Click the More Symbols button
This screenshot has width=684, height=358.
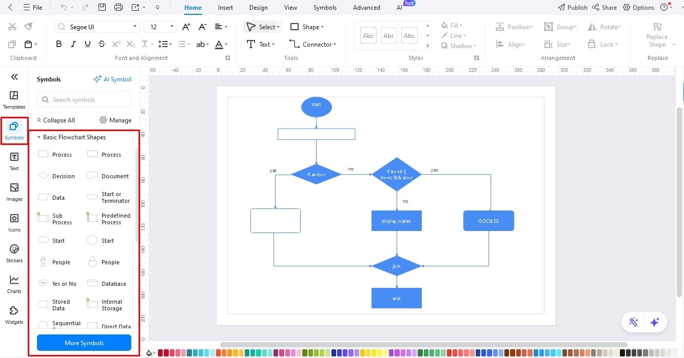tap(84, 343)
